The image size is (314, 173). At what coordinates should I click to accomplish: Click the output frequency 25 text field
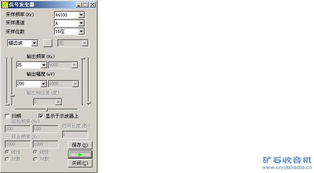[29, 65]
